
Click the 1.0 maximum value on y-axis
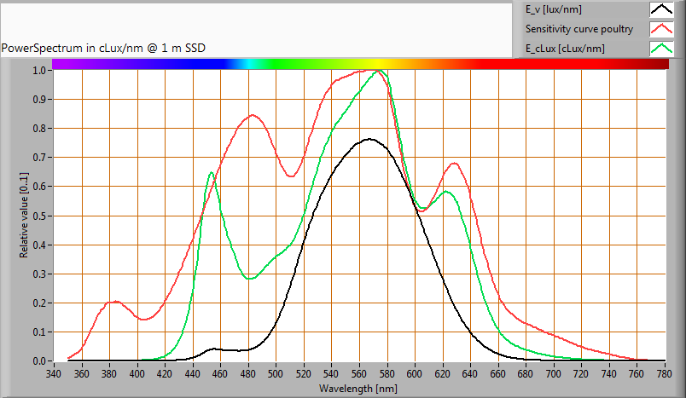click(x=39, y=70)
